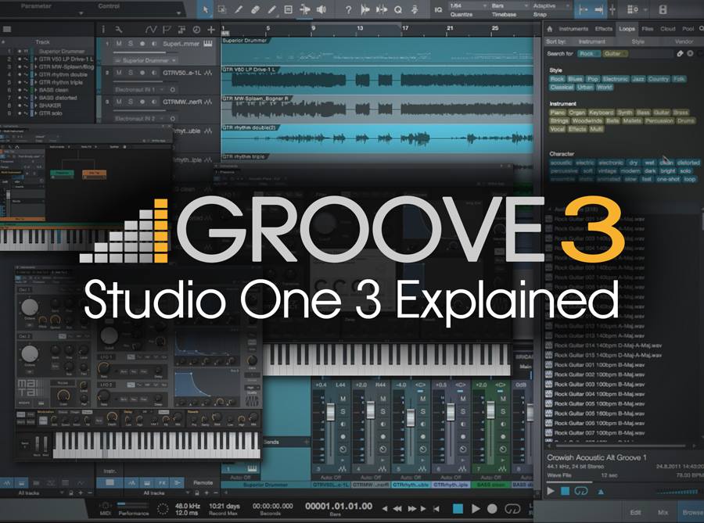Click the IQ input quantize icon
Viewport: 704px width, 523px height.
point(438,9)
